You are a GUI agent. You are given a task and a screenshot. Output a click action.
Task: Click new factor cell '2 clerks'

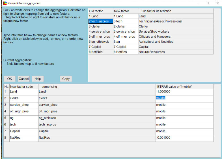[126, 26]
